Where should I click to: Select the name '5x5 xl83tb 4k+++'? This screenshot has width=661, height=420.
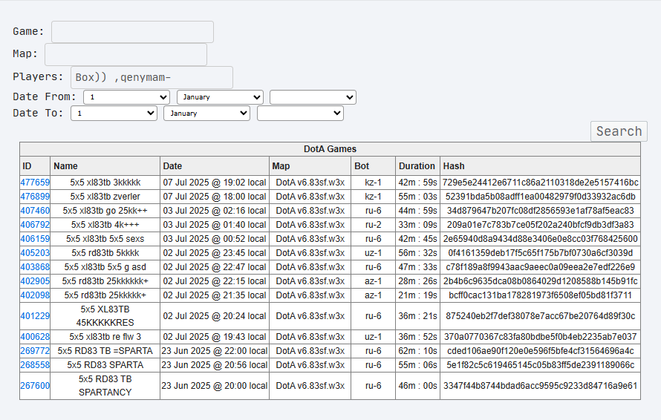click(x=105, y=225)
